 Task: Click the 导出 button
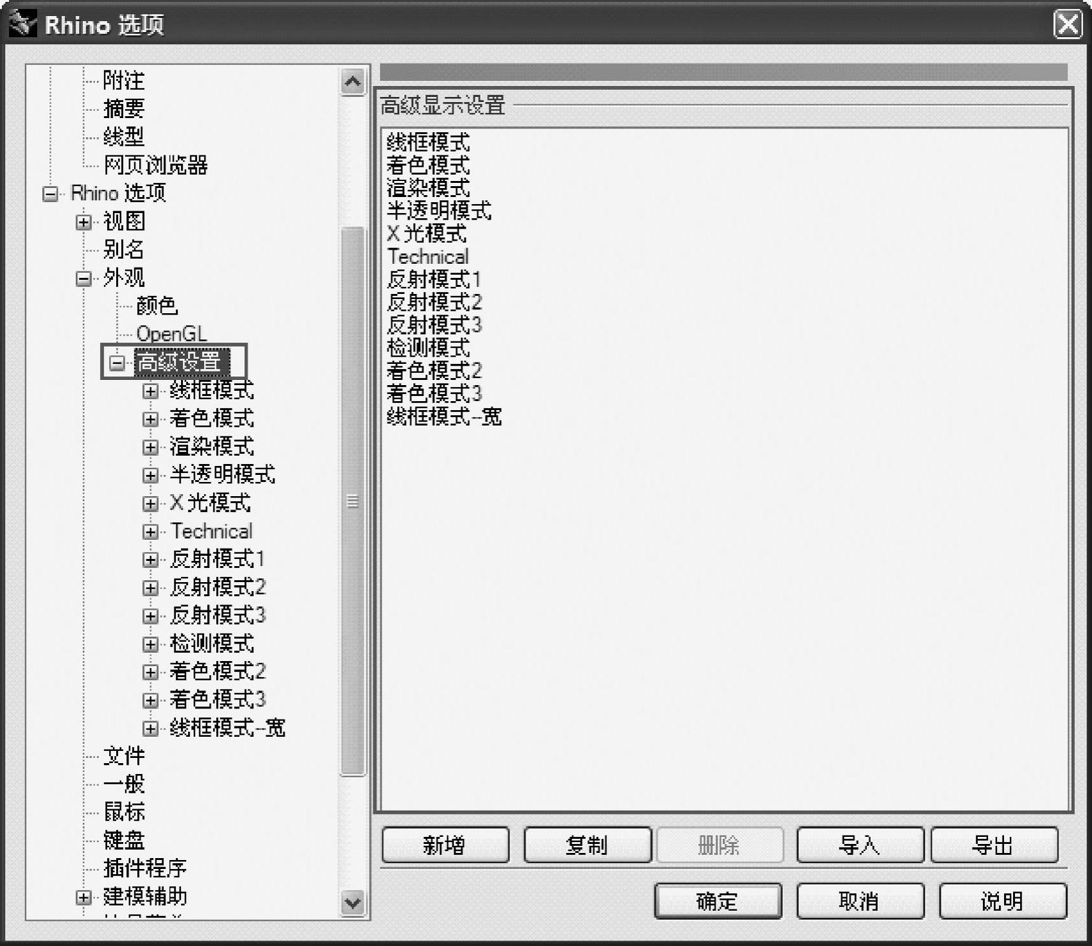click(x=994, y=845)
